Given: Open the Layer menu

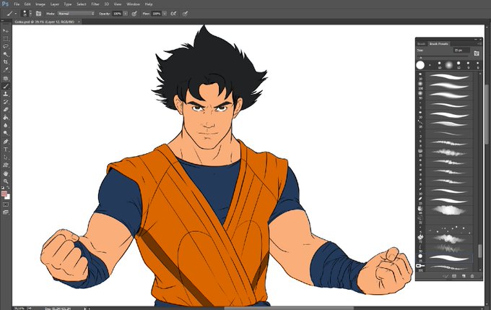Looking at the screenshot, I should [55, 4].
